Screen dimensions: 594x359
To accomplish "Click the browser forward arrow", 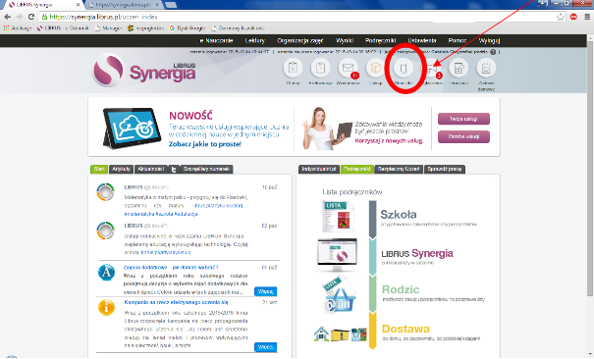I will point(20,17).
